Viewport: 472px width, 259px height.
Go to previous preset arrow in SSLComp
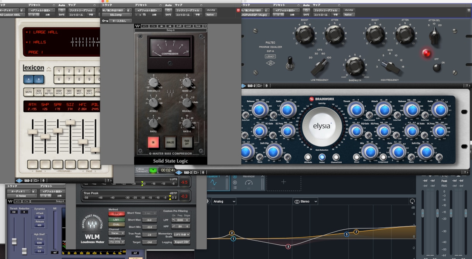tap(162, 26)
